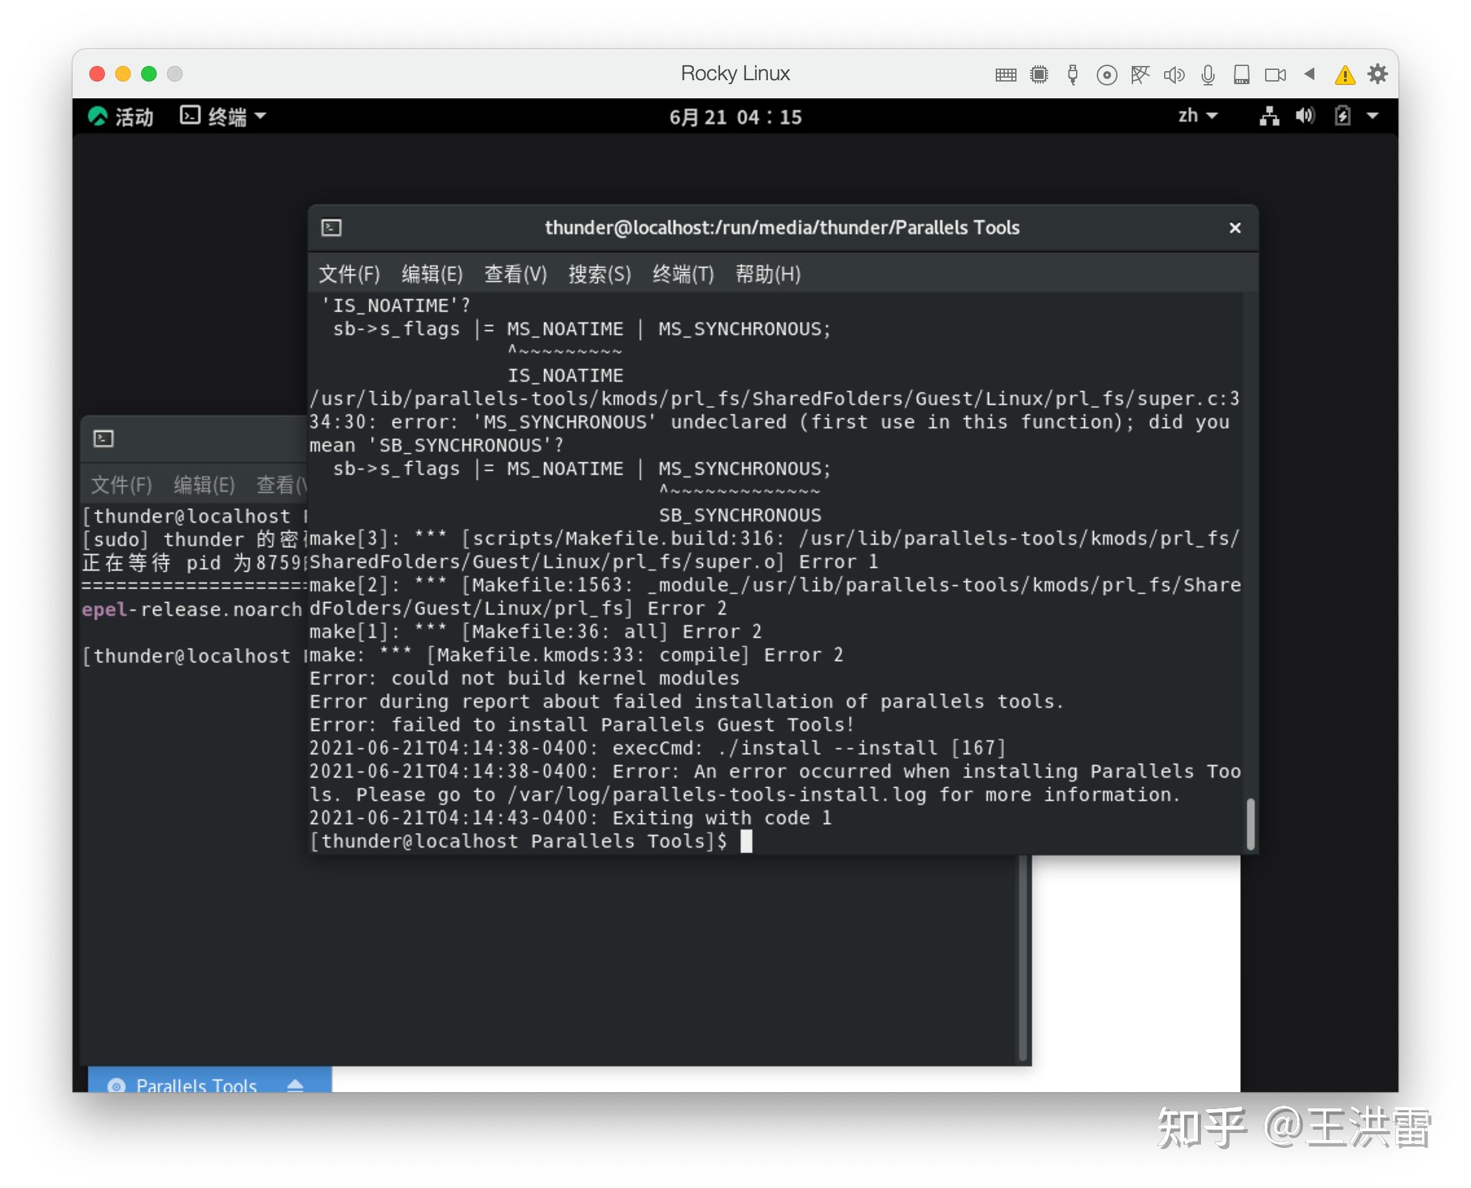The width and height of the screenshot is (1471, 1188).
Task: Open the 搜索(S) menu in front terminal
Action: (x=600, y=274)
